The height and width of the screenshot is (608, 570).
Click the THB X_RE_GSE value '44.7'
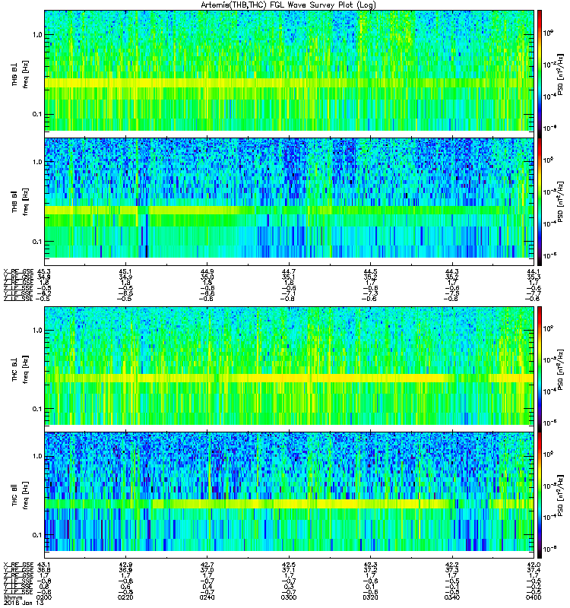tap(289, 271)
